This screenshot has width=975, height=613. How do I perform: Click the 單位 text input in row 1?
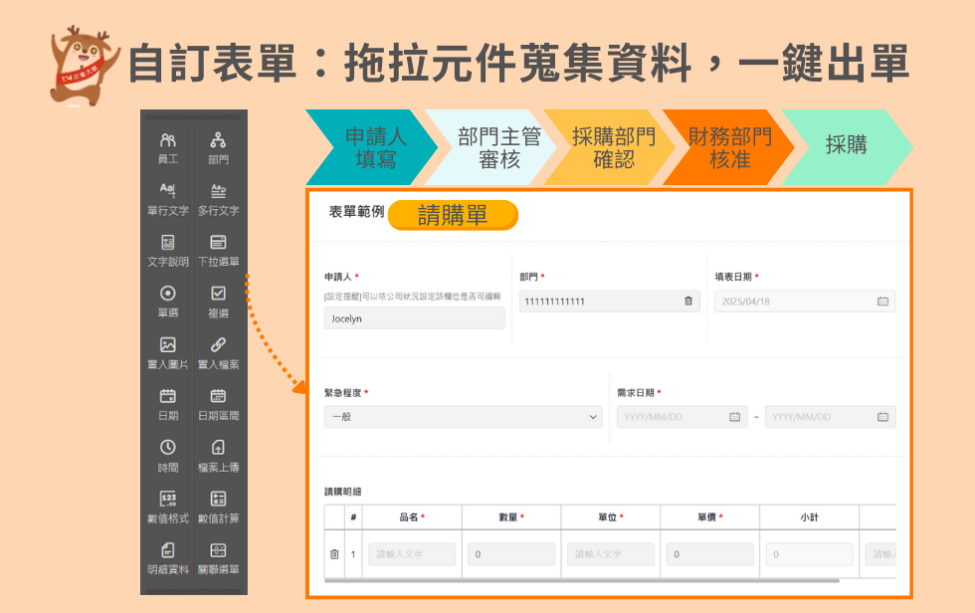(x=611, y=554)
